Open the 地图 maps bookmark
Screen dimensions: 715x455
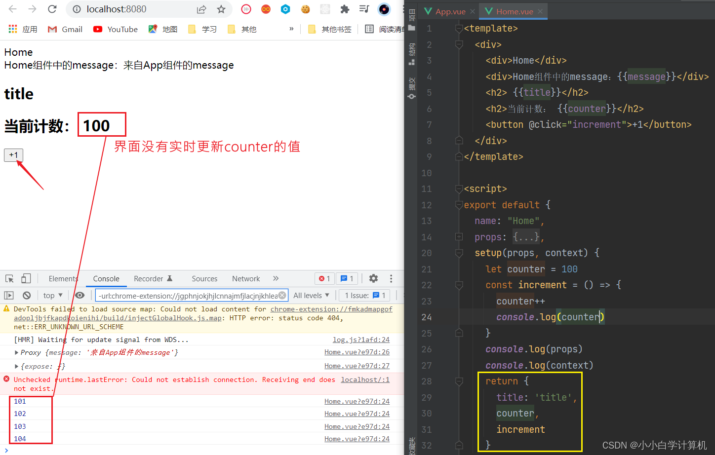pyautogui.click(x=163, y=29)
